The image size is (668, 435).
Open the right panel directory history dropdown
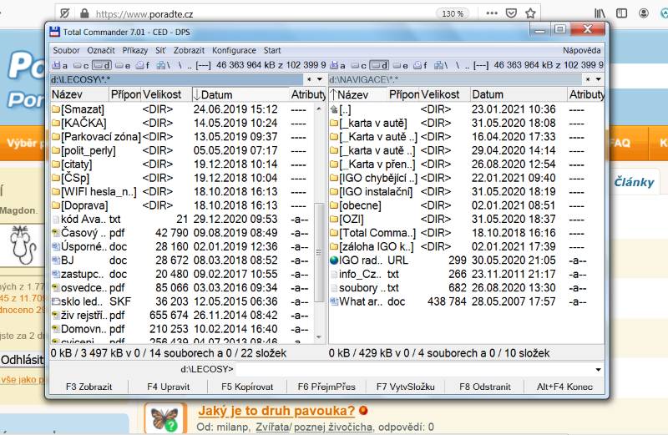click(x=598, y=79)
